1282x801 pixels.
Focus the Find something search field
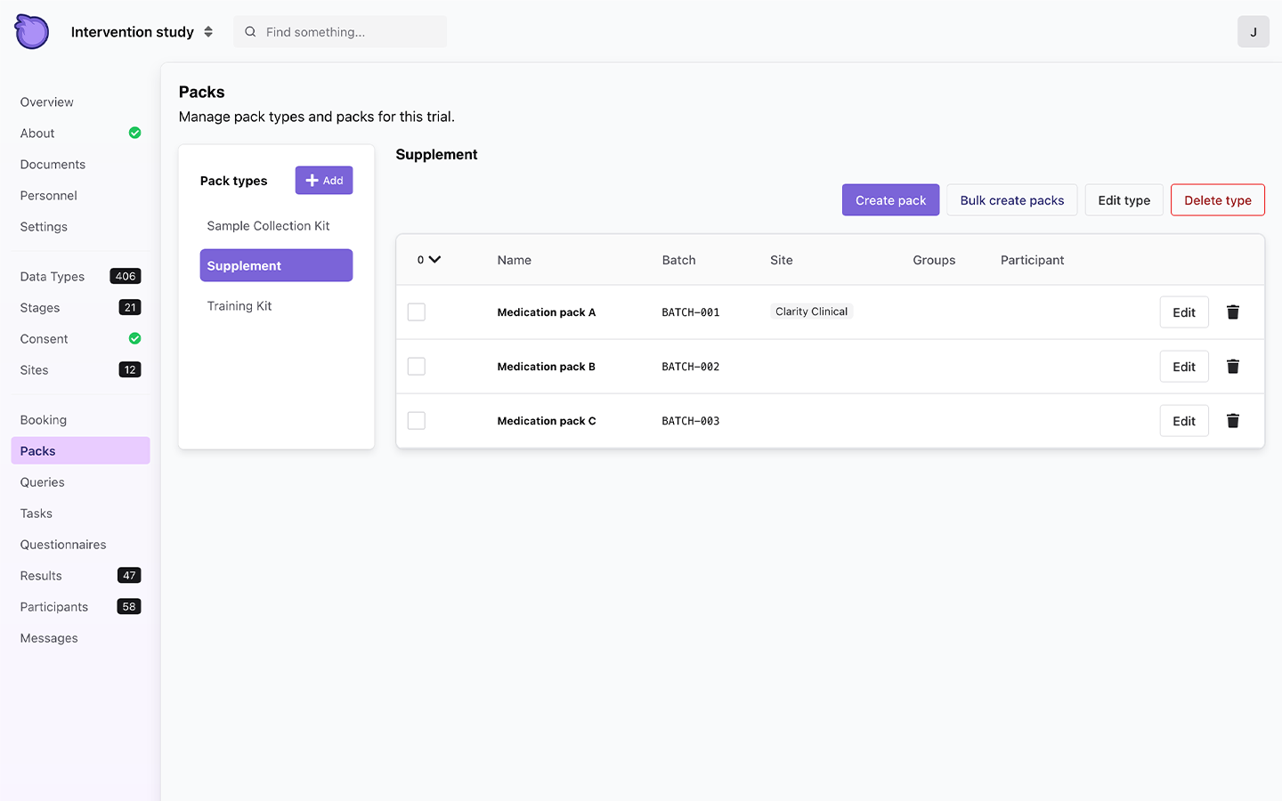340,31
